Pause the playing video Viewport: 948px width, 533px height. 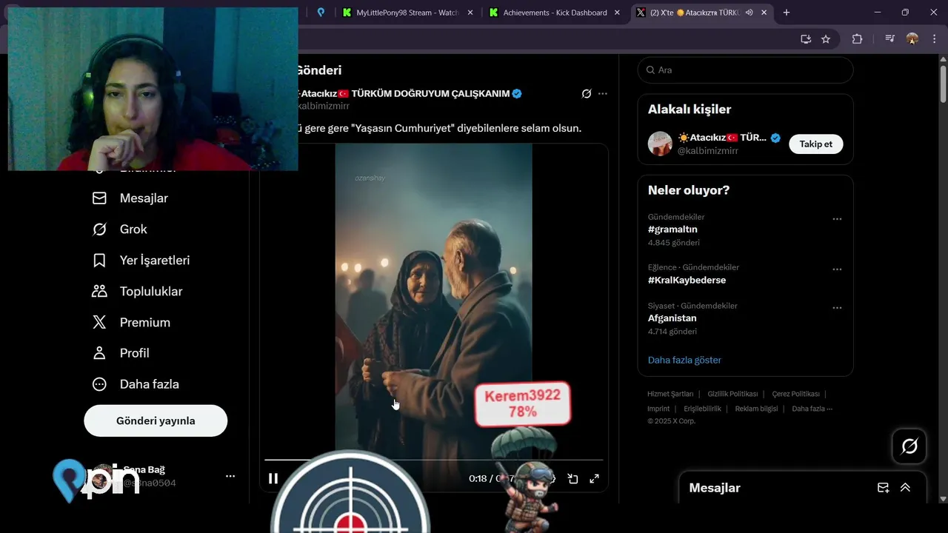click(273, 478)
